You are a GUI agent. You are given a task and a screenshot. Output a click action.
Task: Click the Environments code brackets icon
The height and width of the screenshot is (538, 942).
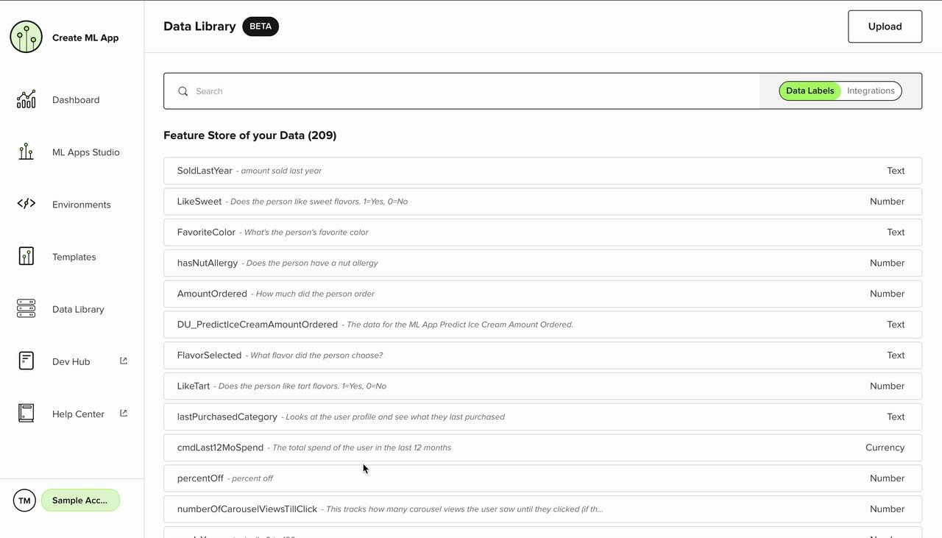(26, 204)
